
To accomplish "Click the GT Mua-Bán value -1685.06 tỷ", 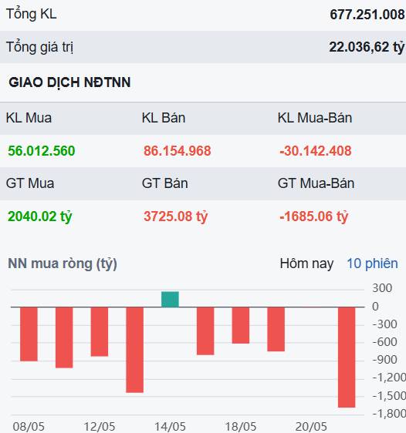I will pyautogui.click(x=313, y=216).
